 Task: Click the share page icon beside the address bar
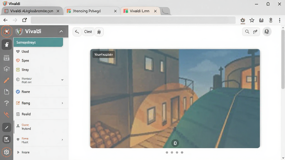tap(24, 20)
